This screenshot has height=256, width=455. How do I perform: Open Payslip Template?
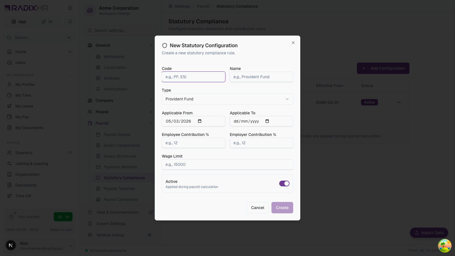[x=124, y=189]
